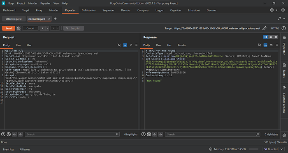Edit target with the pencil icon
This screenshot has width=288, height=153.
pos(264,28)
